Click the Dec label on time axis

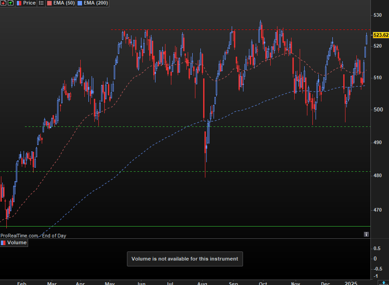click(x=326, y=283)
